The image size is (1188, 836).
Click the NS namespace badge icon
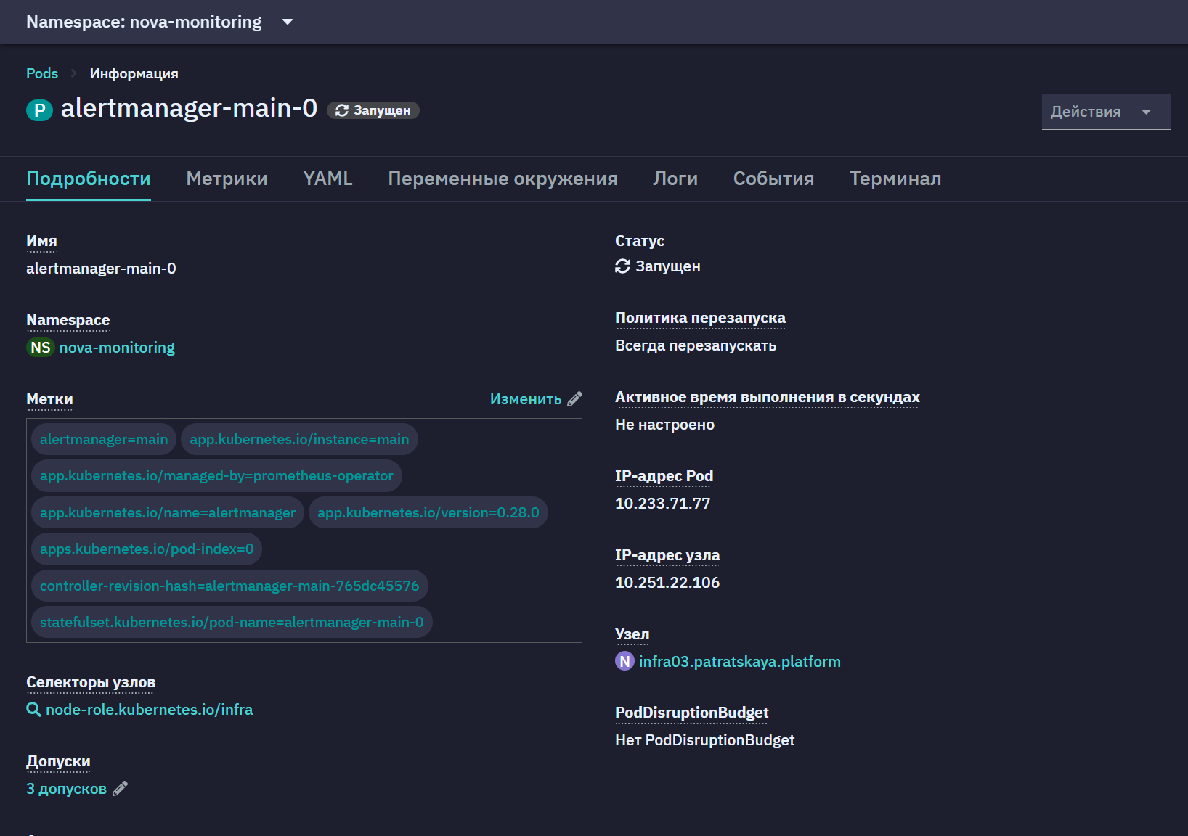(41, 348)
